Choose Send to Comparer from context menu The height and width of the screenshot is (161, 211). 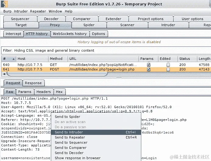pos(96,148)
